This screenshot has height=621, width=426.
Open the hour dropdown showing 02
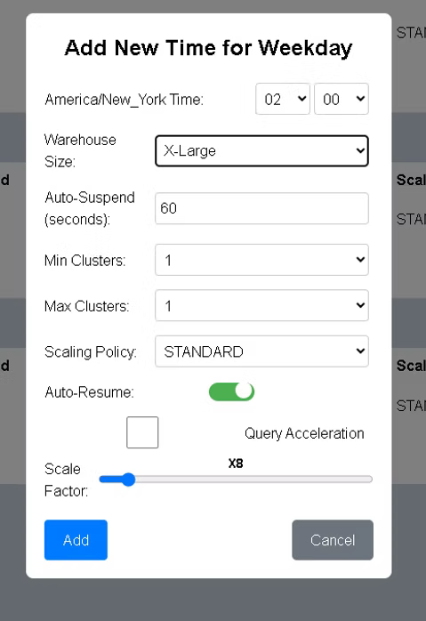point(283,99)
